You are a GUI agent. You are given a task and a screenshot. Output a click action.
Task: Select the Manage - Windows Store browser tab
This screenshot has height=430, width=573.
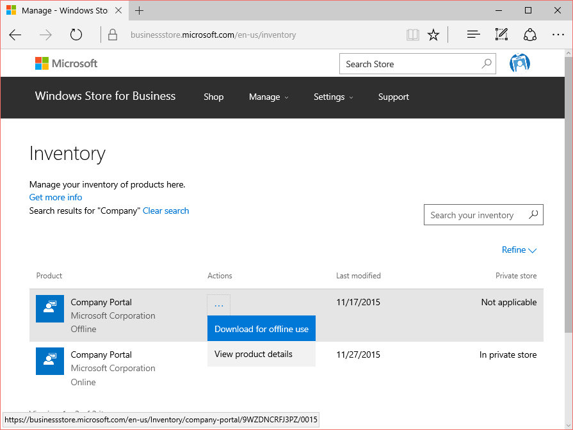tap(61, 10)
